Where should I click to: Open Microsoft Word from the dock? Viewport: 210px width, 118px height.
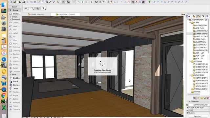[4, 84]
